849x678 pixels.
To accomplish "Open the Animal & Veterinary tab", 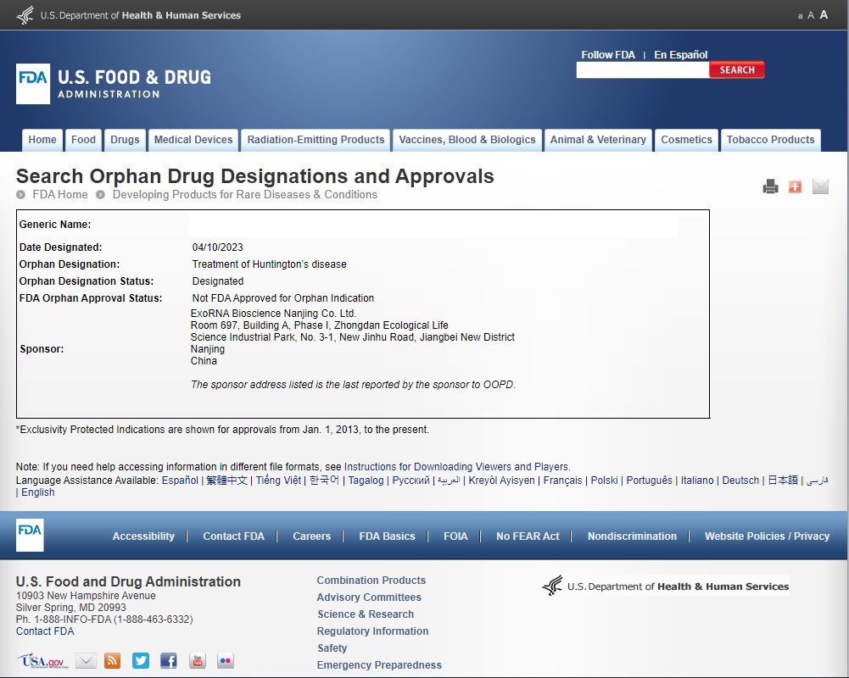I will pyautogui.click(x=598, y=140).
